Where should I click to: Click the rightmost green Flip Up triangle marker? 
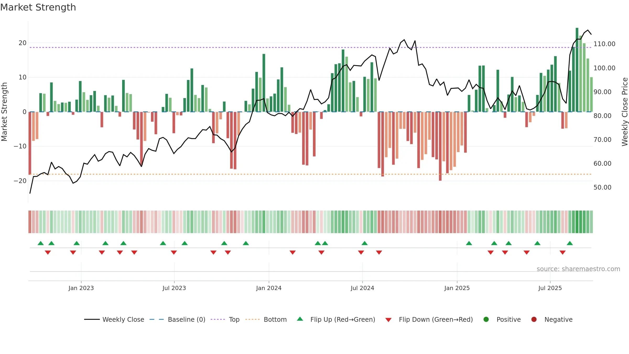coord(570,243)
